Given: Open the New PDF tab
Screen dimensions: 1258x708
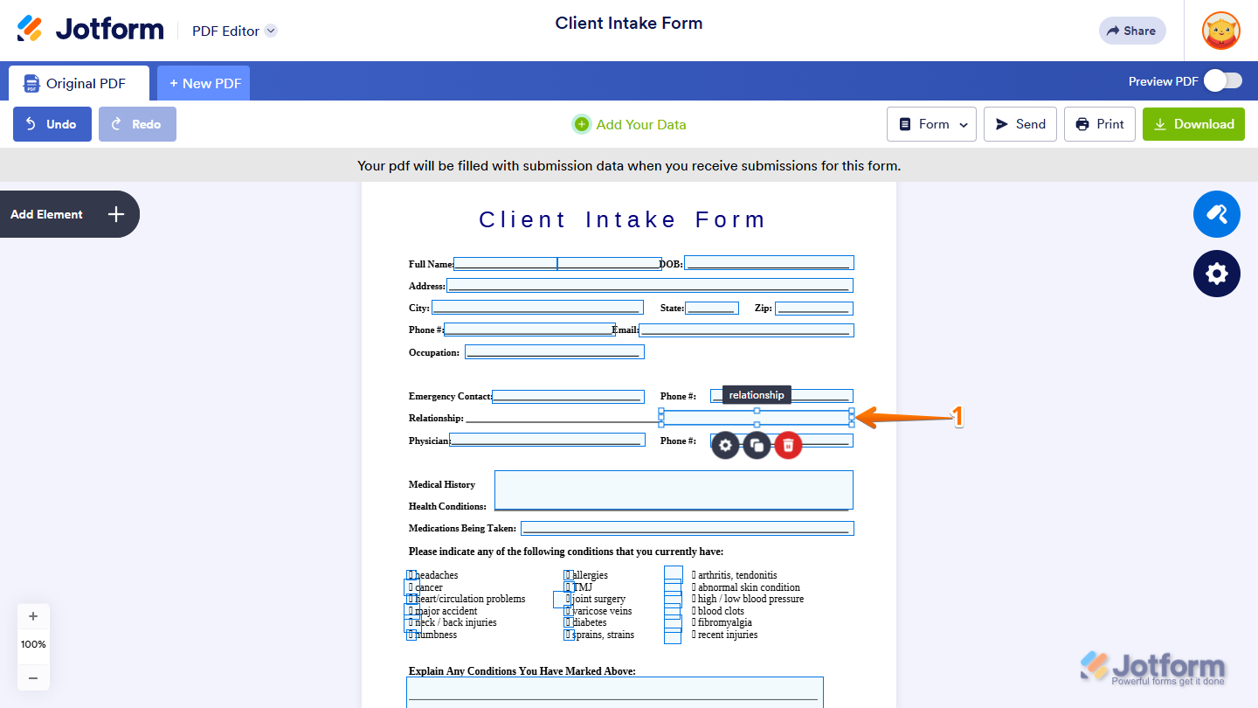Looking at the screenshot, I should click(x=204, y=82).
